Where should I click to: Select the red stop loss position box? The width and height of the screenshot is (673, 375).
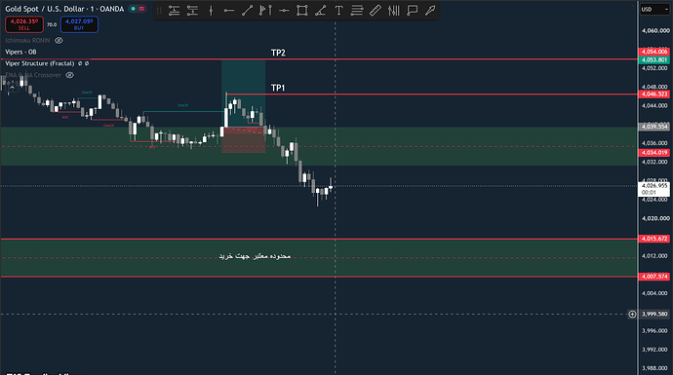coord(244,140)
